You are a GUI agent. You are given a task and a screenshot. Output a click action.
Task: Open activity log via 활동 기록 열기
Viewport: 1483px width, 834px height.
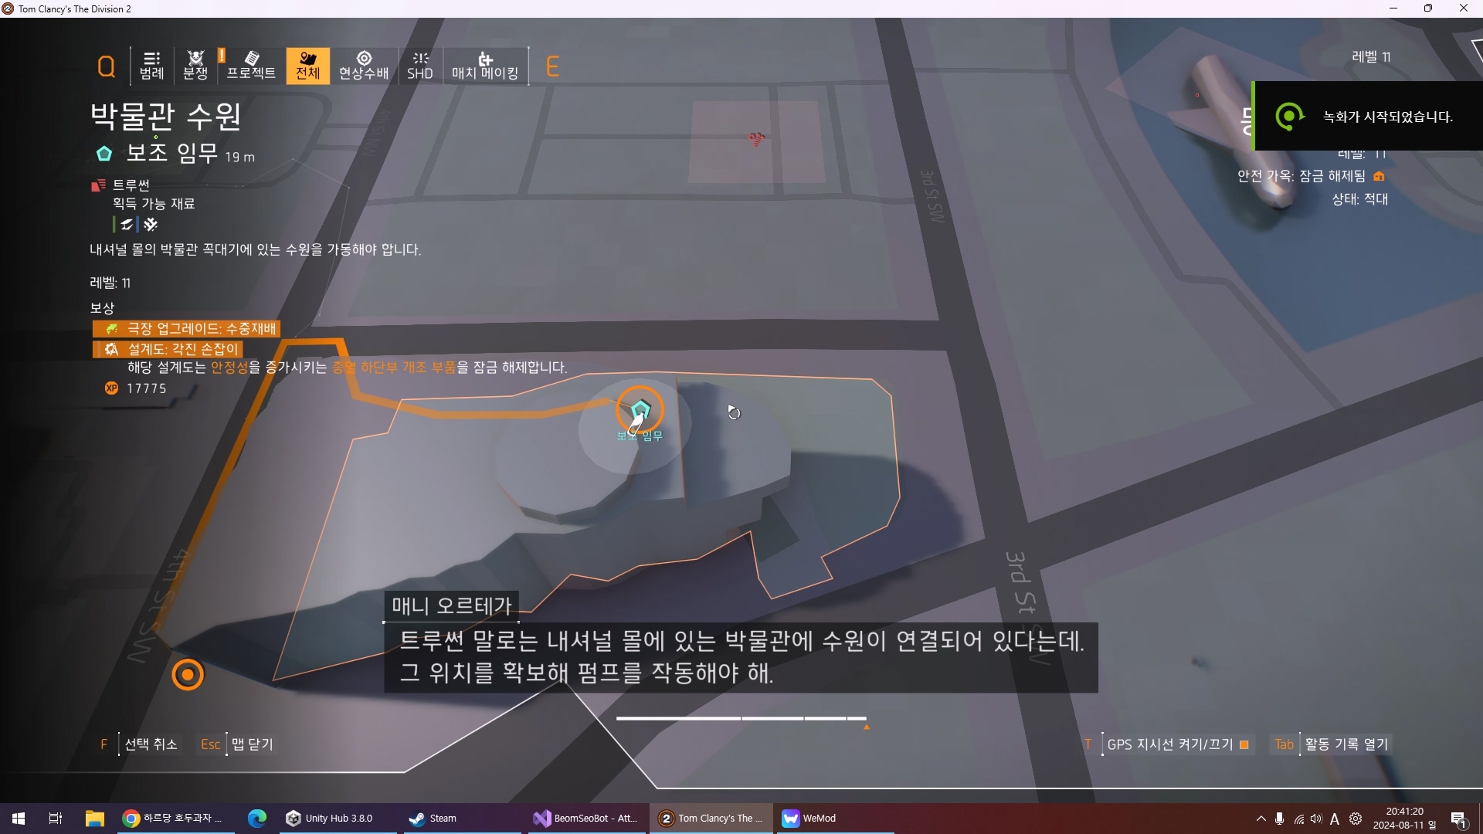pos(1346,744)
